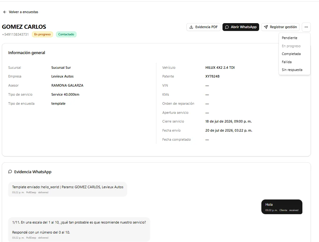
Task: Click the license plate XY7824B
Action: coord(212,76)
